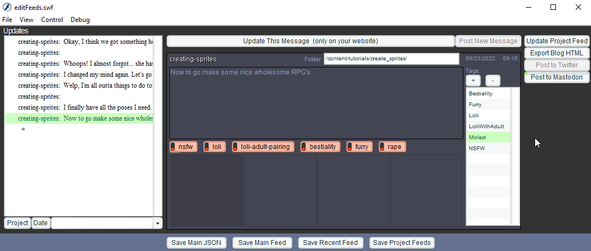Click the plus to add new update entry

click(x=23, y=129)
